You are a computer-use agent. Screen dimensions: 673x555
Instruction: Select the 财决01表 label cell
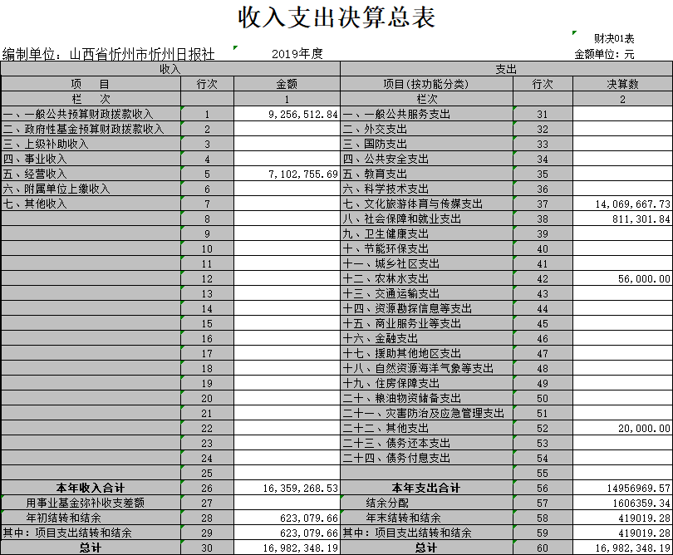[x=613, y=38]
